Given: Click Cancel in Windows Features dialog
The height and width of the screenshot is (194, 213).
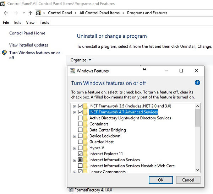Looking at the screenshot, I should click(x=188, y=180).
